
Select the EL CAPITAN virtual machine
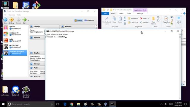click(15, 46)
